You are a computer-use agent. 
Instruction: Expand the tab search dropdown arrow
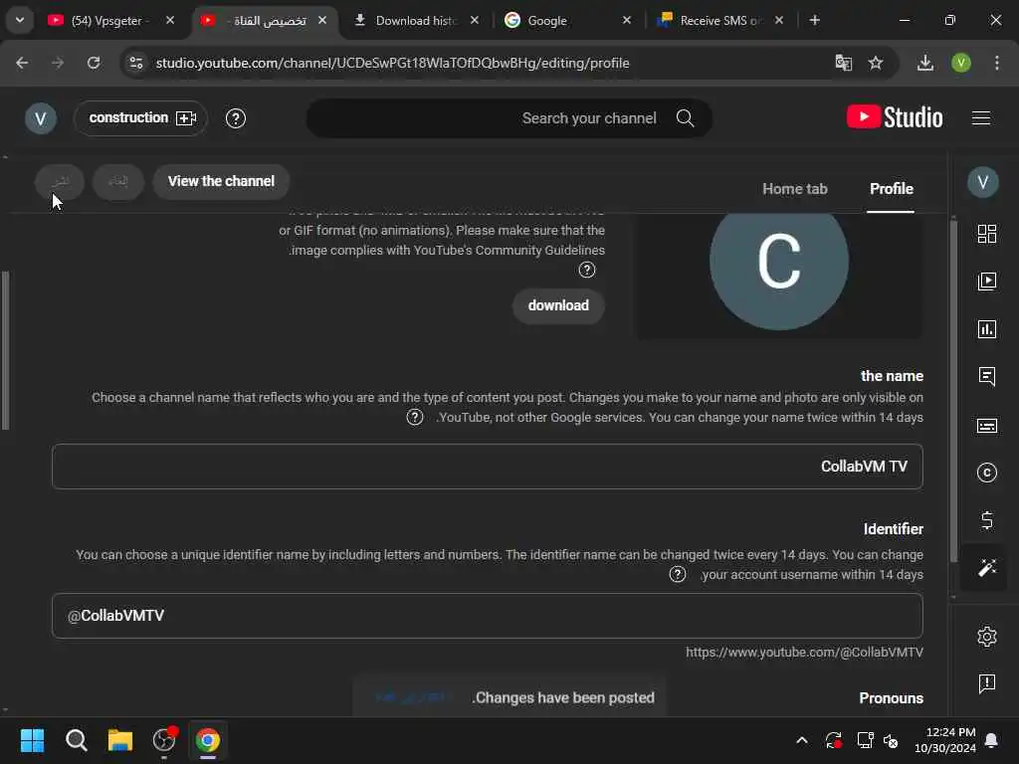pyautogui.click(x=20, y=20)
